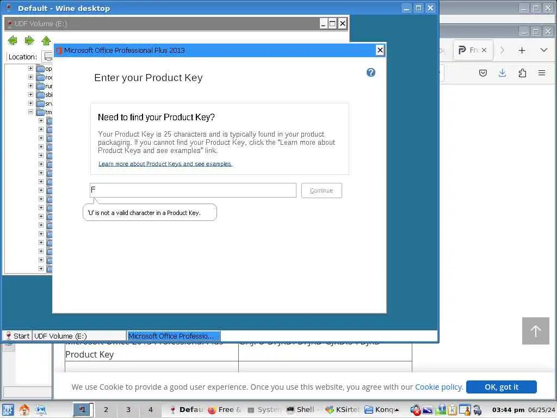Screen dimensions: 557x418
Task: Click the Wine Start button
Action: point(17,336)
